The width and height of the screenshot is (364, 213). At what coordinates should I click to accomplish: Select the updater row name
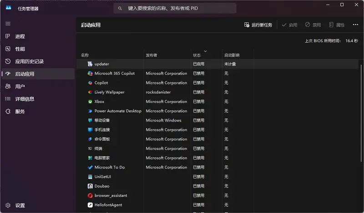pos(101,64)
